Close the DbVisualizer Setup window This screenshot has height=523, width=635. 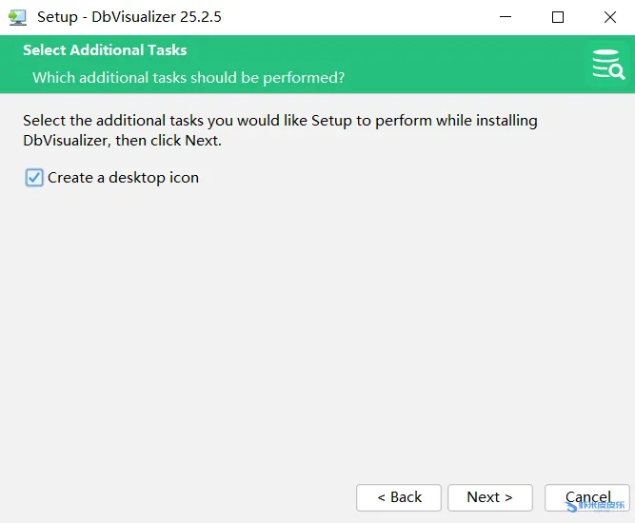tap(610, 17)
